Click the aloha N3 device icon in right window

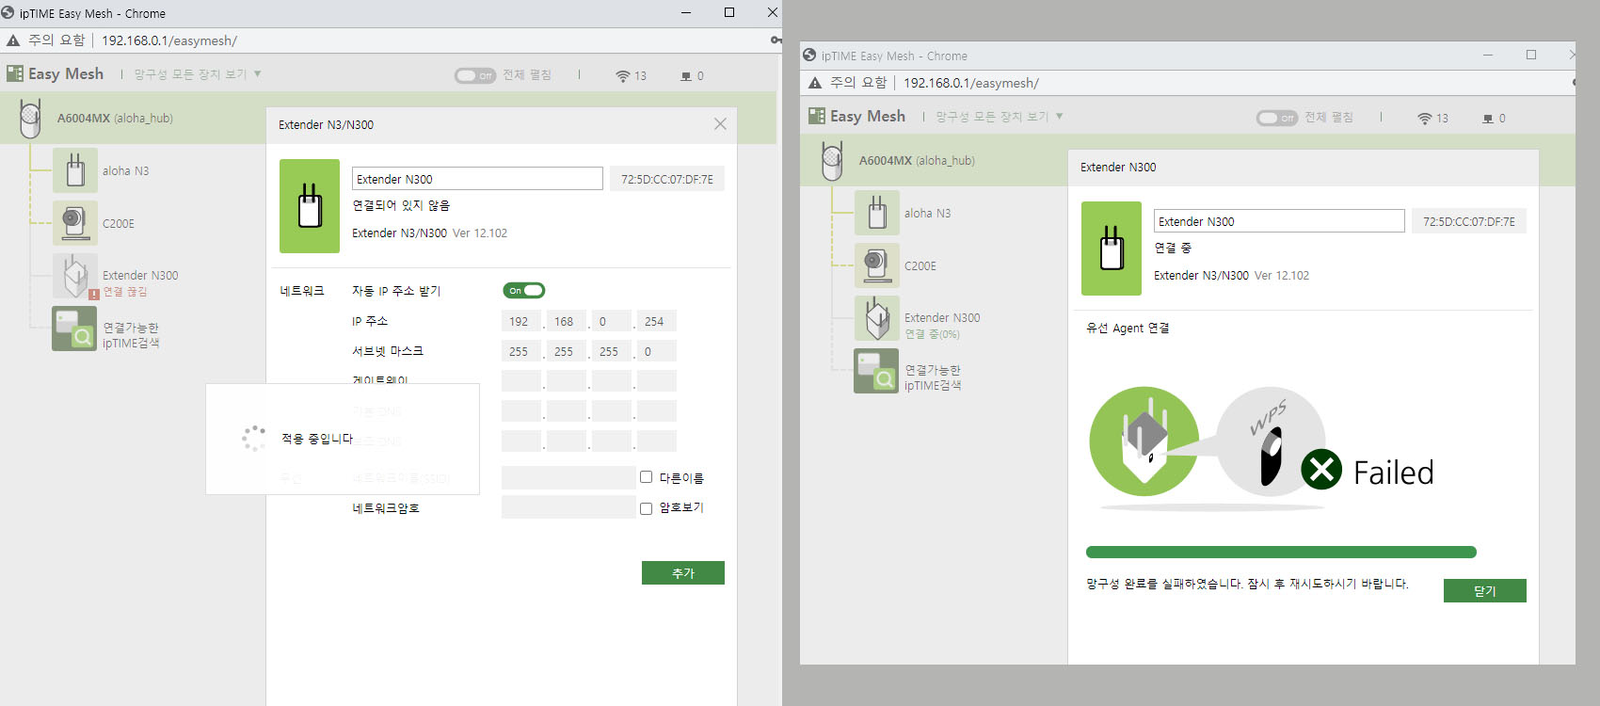877,213
